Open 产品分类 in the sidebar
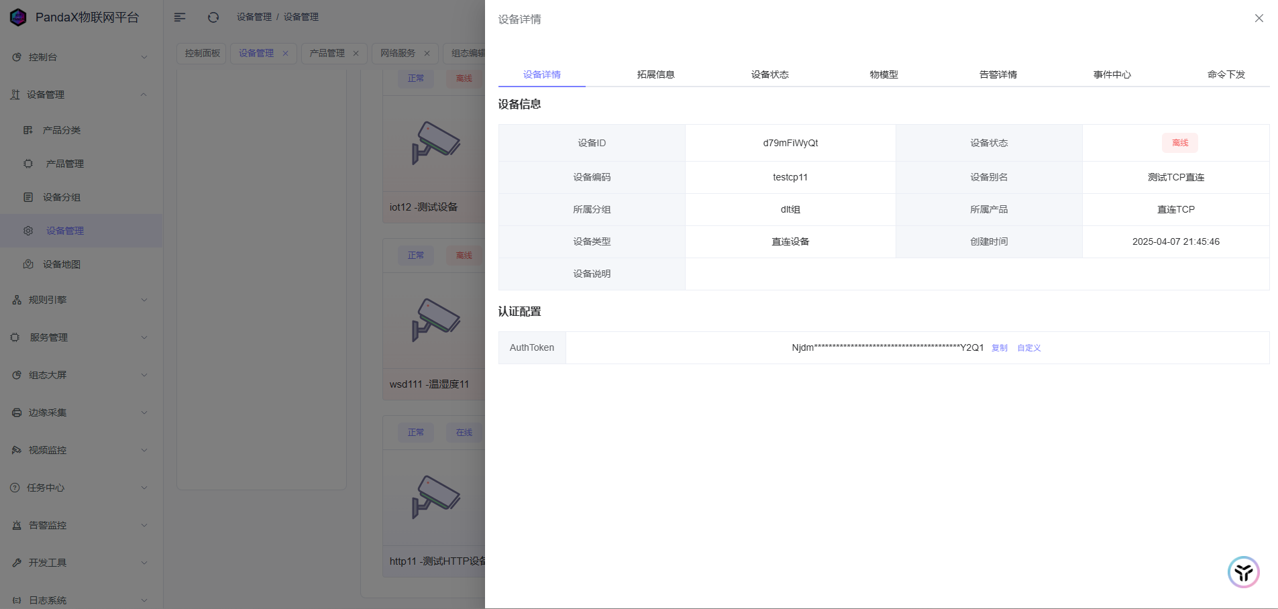1278x609 pixels. click(x=61, y=130)
